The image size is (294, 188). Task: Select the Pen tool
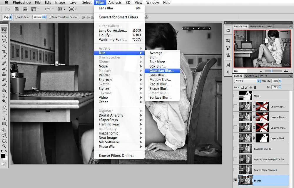[x=4, y=108]
